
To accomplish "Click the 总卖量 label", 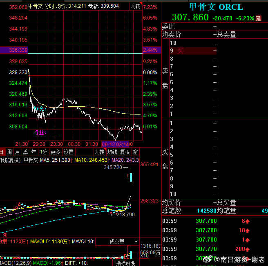I will pos(226,35).
